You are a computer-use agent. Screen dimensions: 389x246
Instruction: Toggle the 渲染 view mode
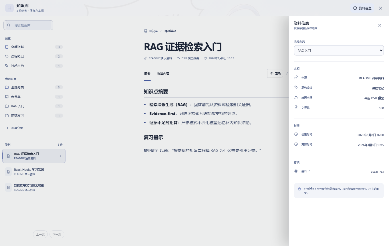[x=275, y=74]
